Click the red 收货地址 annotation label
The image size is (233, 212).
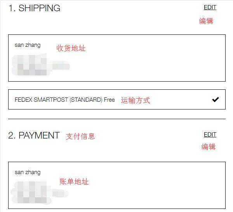tap(71, 48)
